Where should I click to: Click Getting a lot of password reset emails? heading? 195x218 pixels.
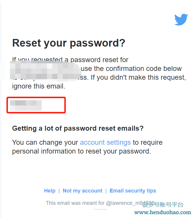(78, 128)
